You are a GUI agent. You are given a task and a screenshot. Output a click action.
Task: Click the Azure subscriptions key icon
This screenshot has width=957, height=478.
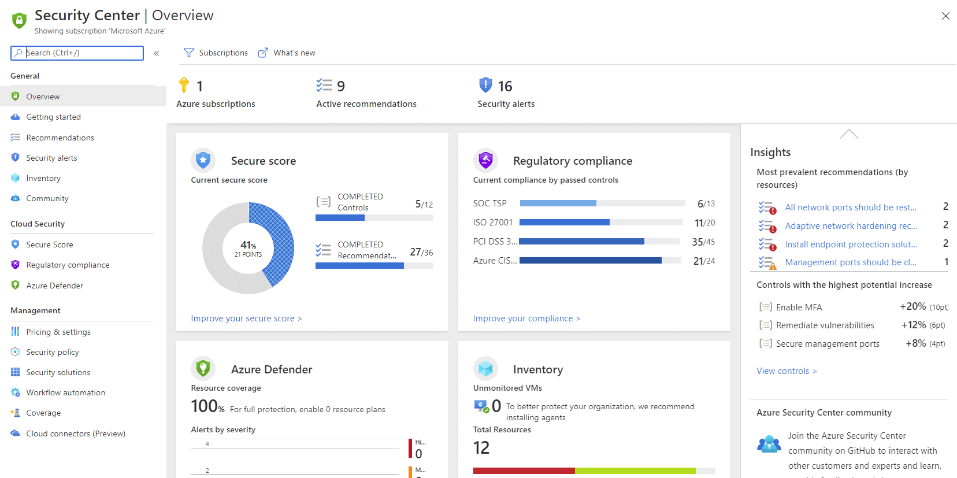pyautogui.click(x=184, y=85)
